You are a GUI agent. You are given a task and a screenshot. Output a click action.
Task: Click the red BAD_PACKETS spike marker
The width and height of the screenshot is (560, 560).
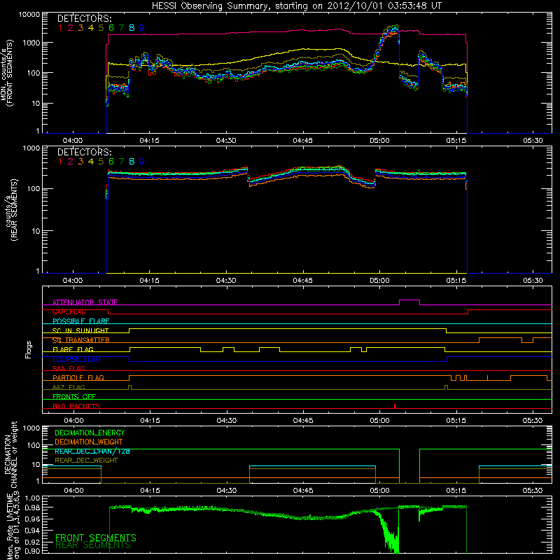tap(395, 406)
